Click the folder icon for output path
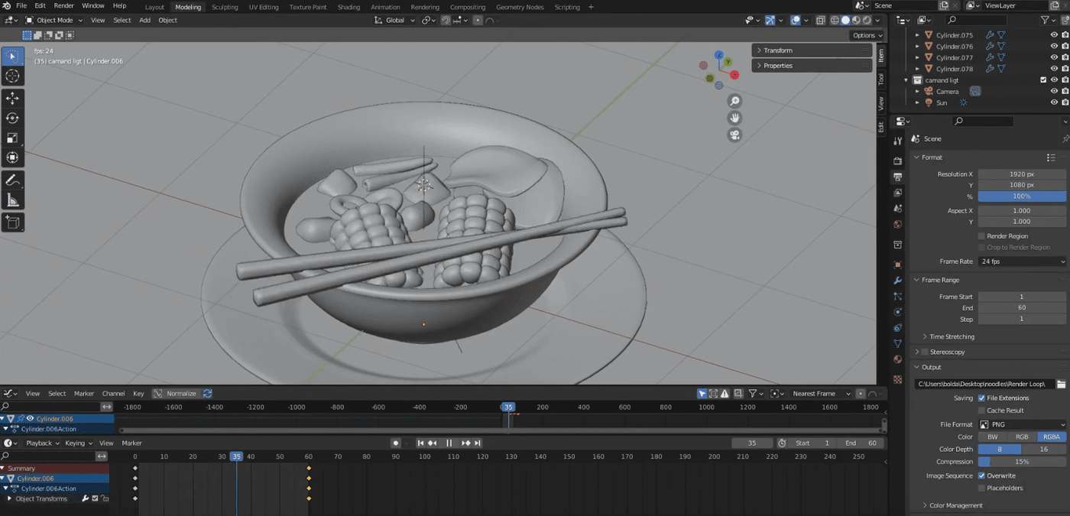This screenshot has height=516, width=1070. [1062, 384]
